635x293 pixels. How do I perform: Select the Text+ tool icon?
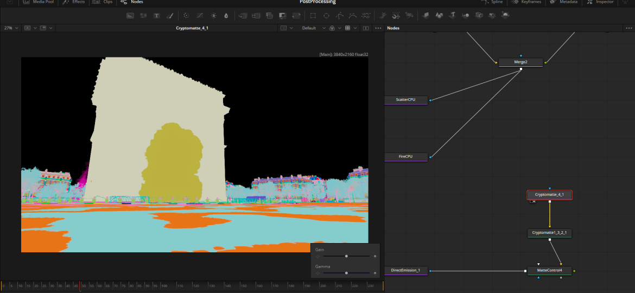click(x=157, y=15)
